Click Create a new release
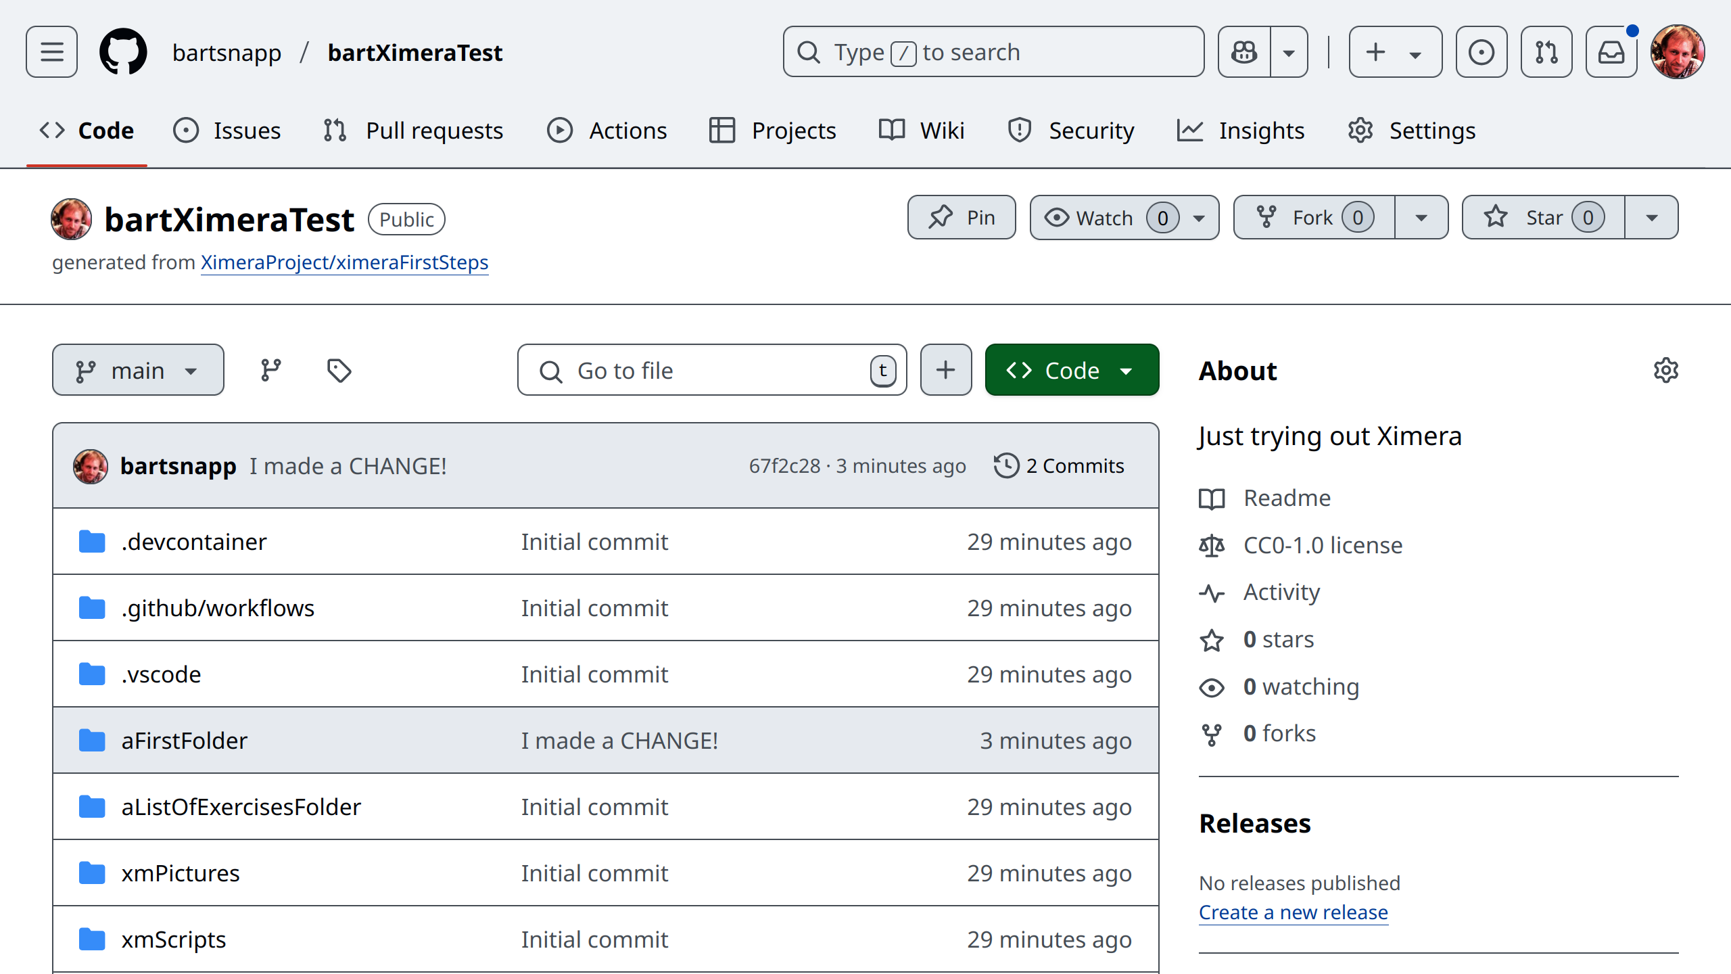 click(x=1293, y=912)
